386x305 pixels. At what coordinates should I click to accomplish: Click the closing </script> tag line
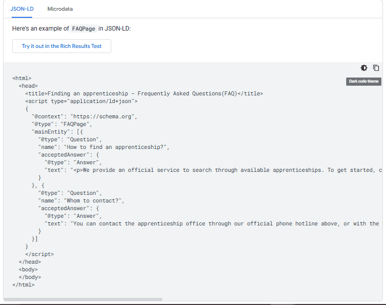click(x=39, y=254)
